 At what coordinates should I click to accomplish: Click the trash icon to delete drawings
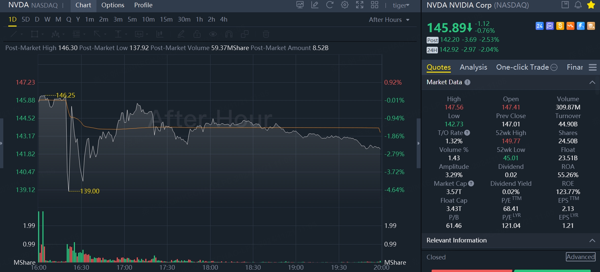(x=266, y=34)
